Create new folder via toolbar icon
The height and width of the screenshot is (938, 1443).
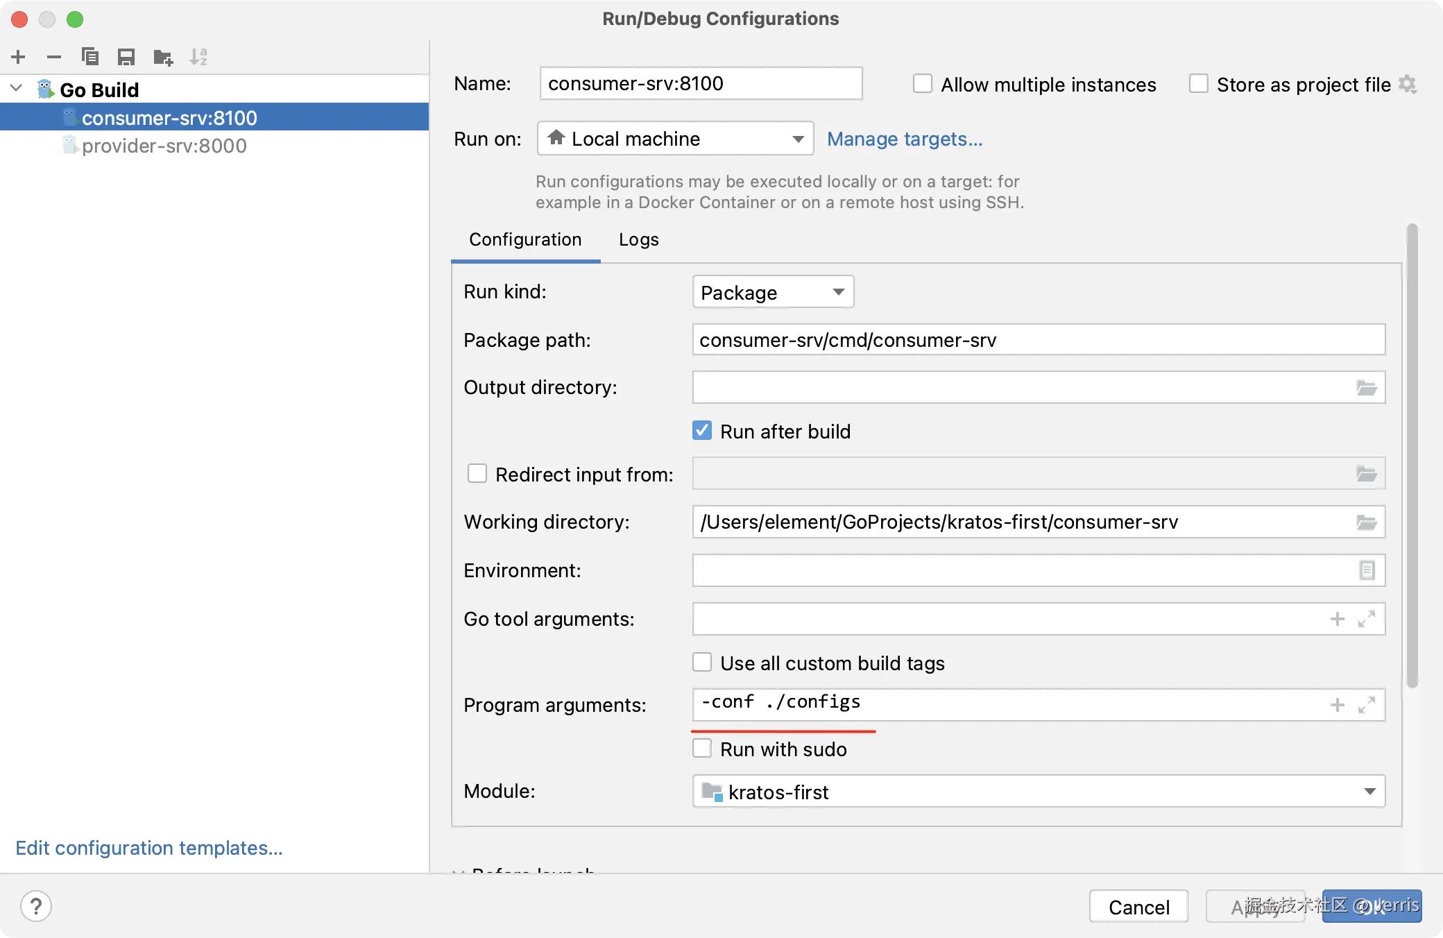[x=163, y=57]
